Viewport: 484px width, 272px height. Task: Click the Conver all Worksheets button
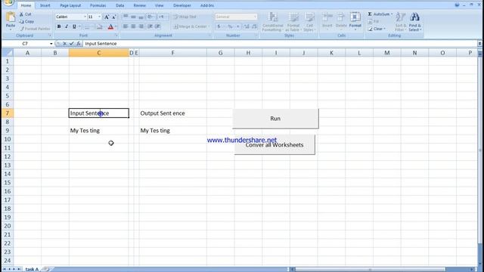click(x=275, y=144)
